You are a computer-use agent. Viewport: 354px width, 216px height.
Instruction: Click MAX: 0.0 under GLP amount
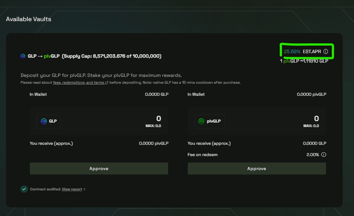153,126
